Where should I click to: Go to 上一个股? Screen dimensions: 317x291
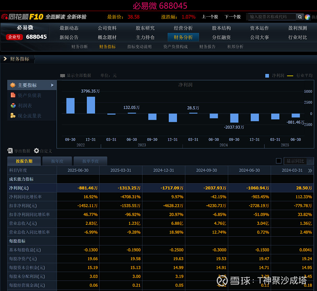tap(210, 17)
